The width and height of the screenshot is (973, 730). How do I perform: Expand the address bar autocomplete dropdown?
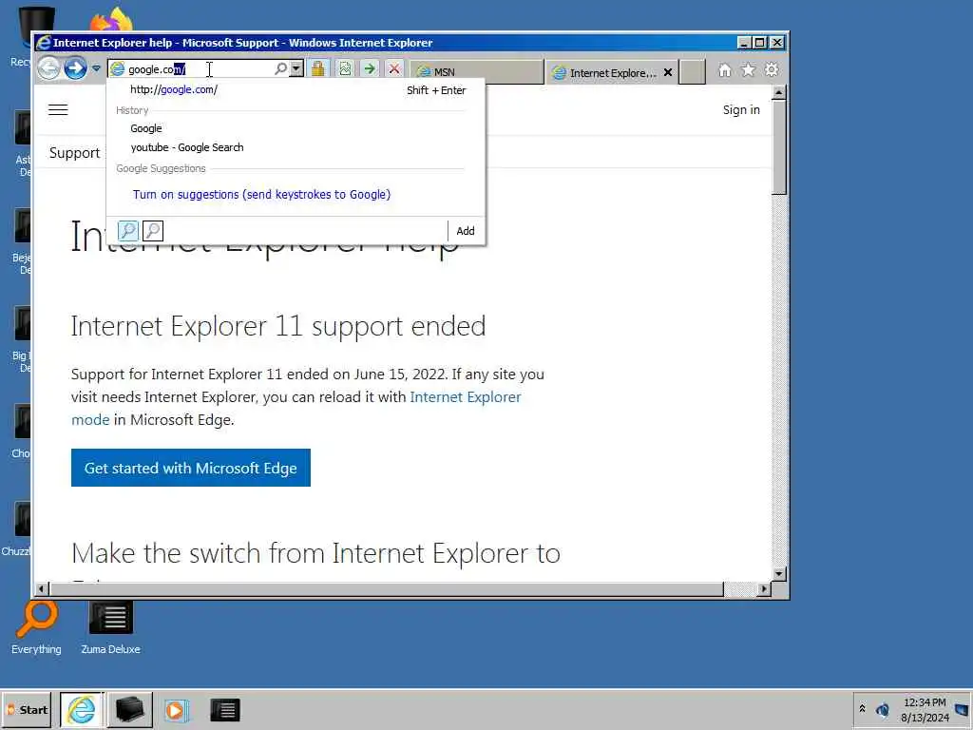point(297,68)
